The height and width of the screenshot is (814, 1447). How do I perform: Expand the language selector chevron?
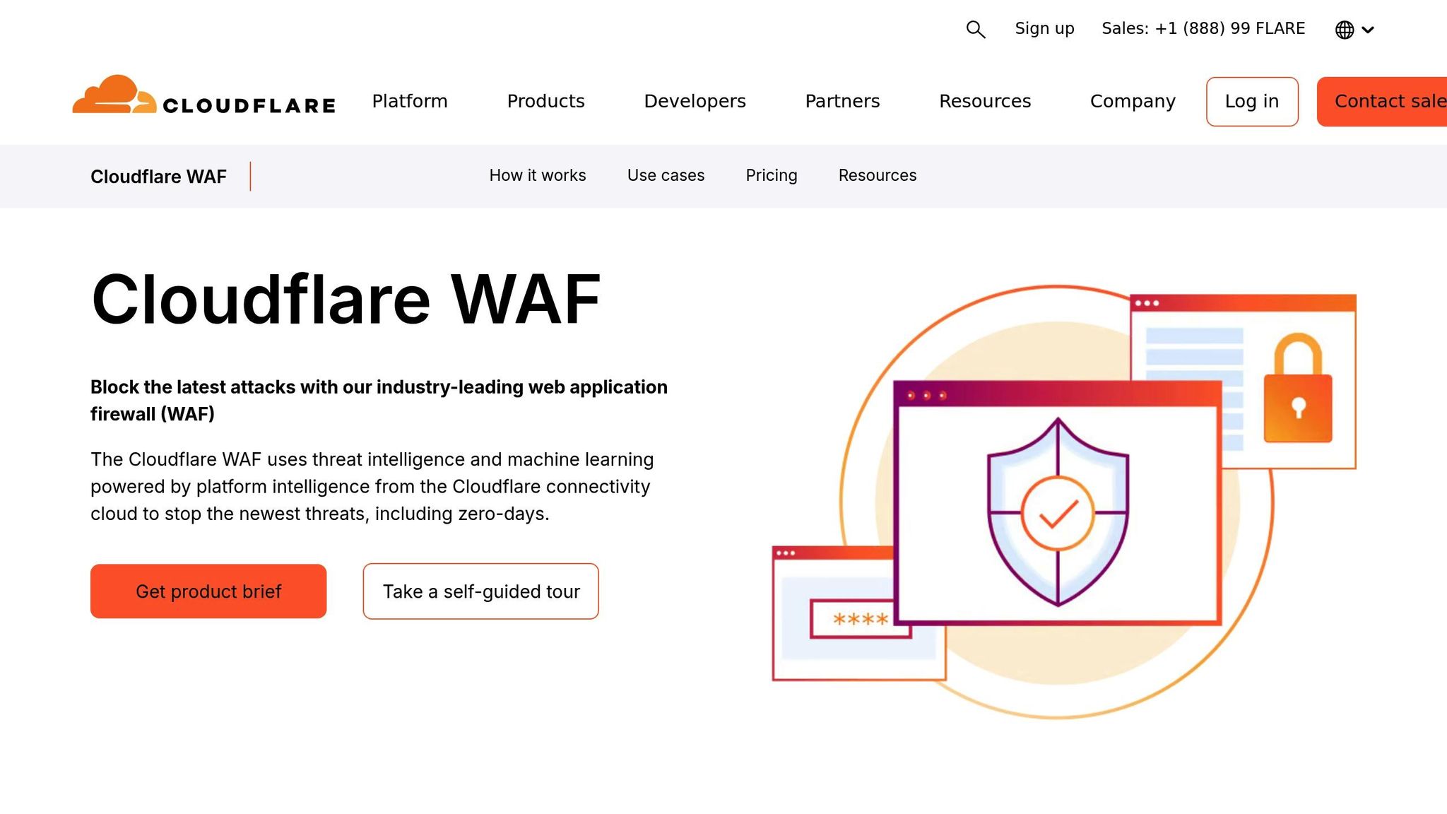click(1369, 30)
